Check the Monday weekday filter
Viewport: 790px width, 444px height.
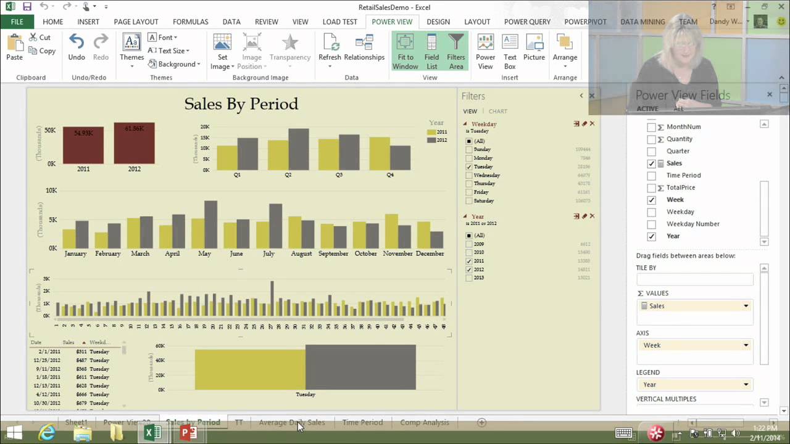coord(469,158)
